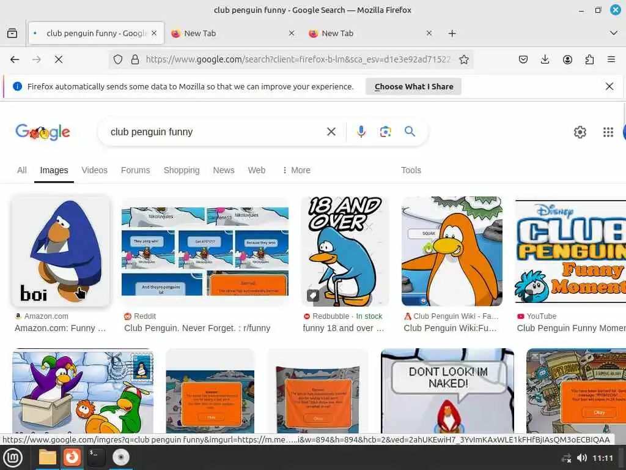
Task: Switch to the Shopping tab
Action: (182, 170)
